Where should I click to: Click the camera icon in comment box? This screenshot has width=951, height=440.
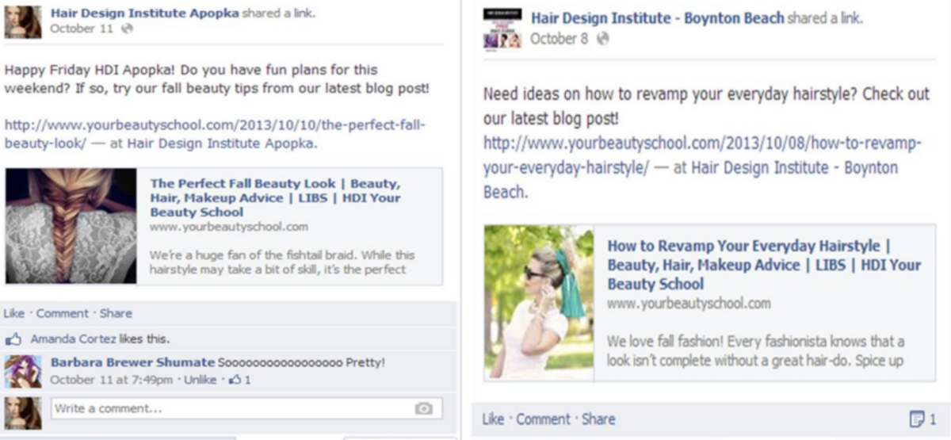[x=424, y=408]
